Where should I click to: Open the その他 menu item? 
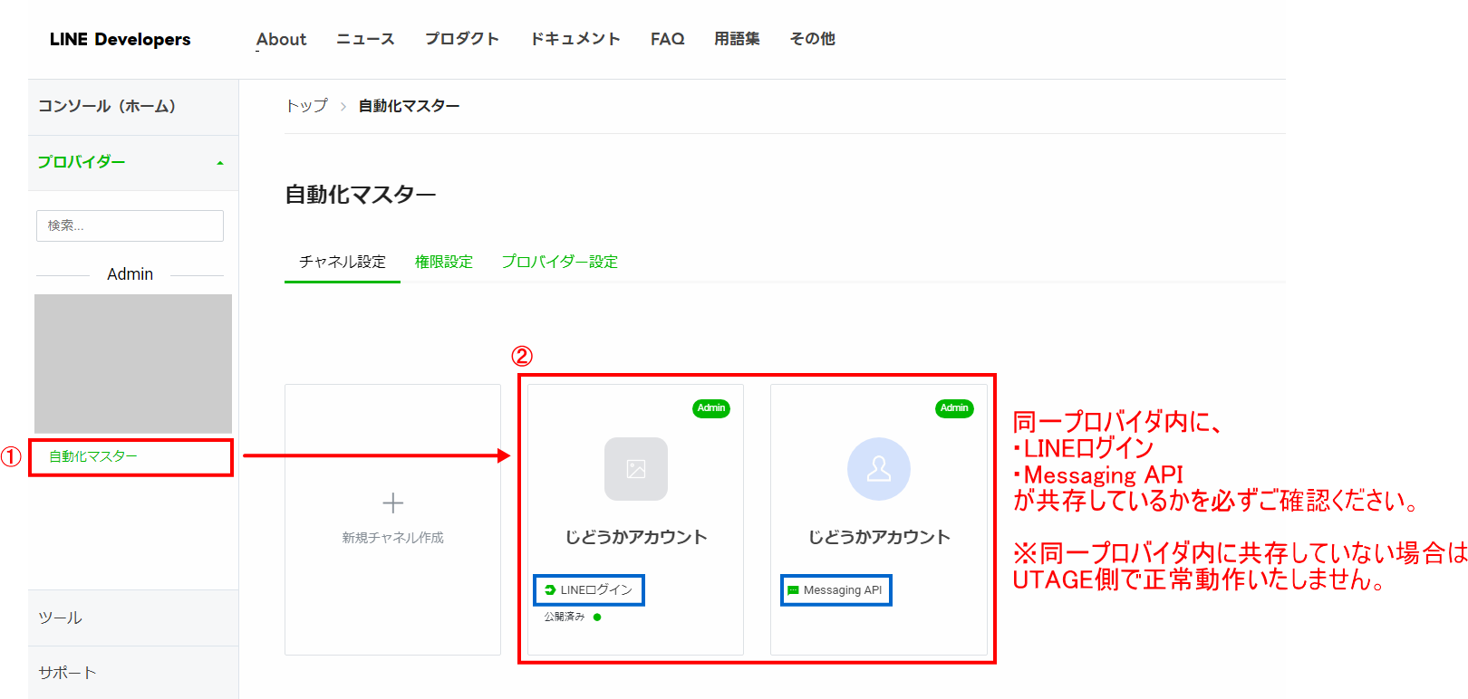(x=813, y=39)
